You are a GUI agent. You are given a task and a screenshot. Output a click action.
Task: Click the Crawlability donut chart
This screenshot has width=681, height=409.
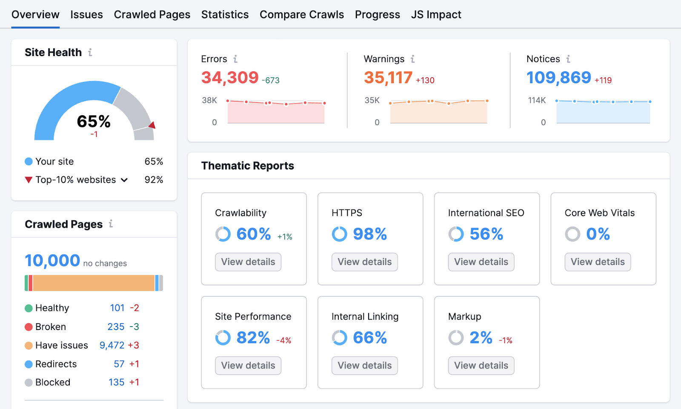(x=223, y=234)
